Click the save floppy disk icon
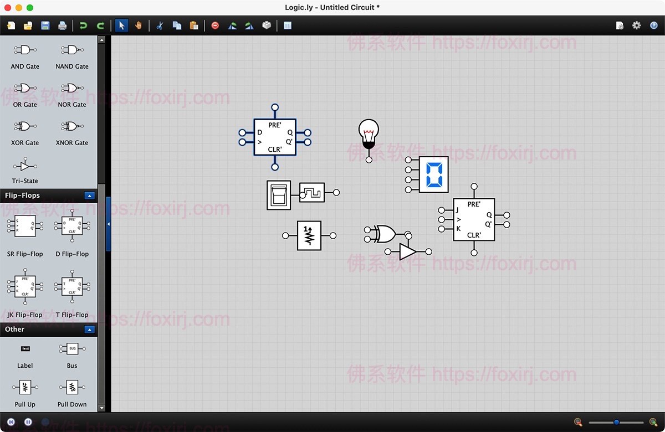This screenshot has height=432, width=665. (x=45, y=25)
